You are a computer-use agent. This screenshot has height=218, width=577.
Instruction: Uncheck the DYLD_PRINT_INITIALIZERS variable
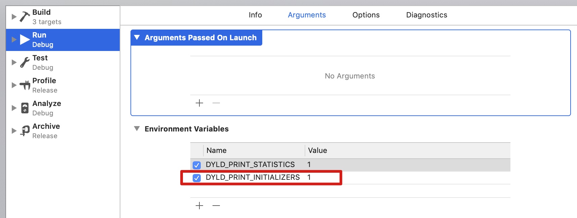(197, 178)
